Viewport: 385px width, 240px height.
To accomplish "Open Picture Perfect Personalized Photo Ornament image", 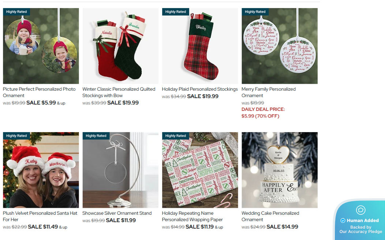I will click(41, 46).
